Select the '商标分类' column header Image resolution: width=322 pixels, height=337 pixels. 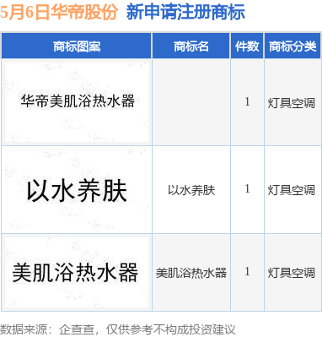click(292, 46)
